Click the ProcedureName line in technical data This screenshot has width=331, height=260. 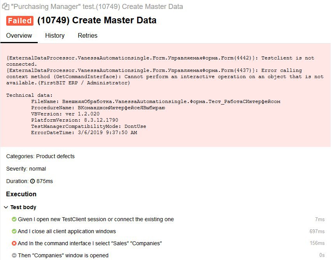click(98, 108)
